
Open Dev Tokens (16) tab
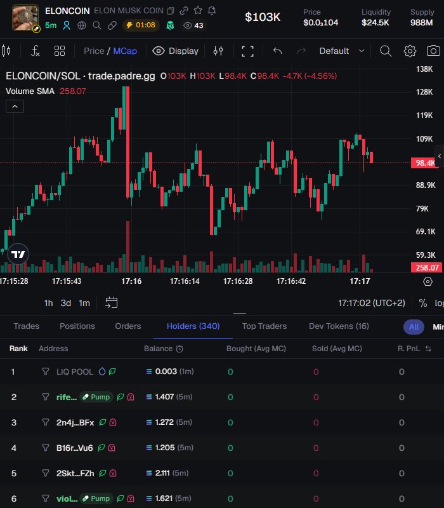click(339, 326)
